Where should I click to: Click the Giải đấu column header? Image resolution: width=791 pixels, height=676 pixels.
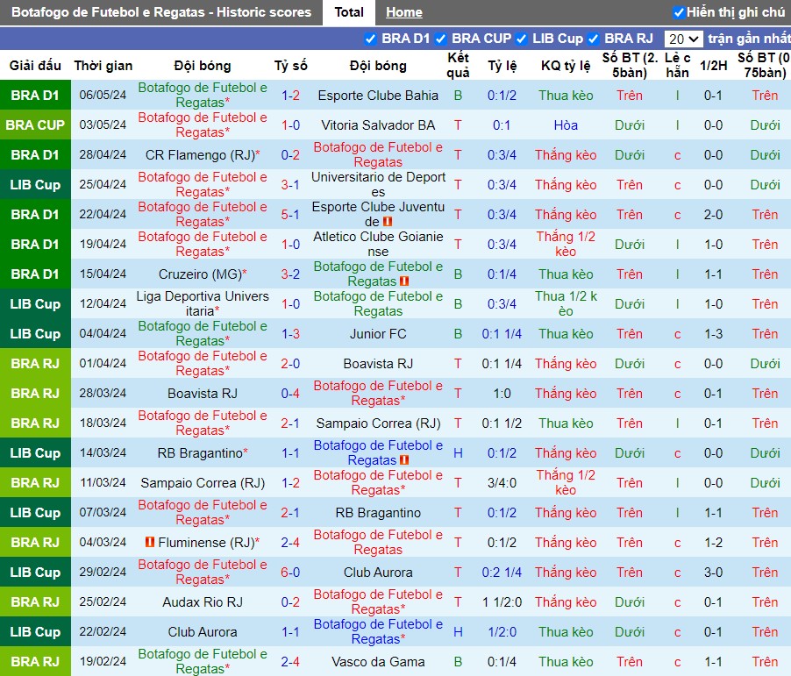pyautogui.click(x=35, y=66)
